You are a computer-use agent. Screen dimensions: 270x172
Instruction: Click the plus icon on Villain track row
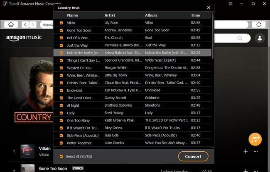[x=245, y=152]
